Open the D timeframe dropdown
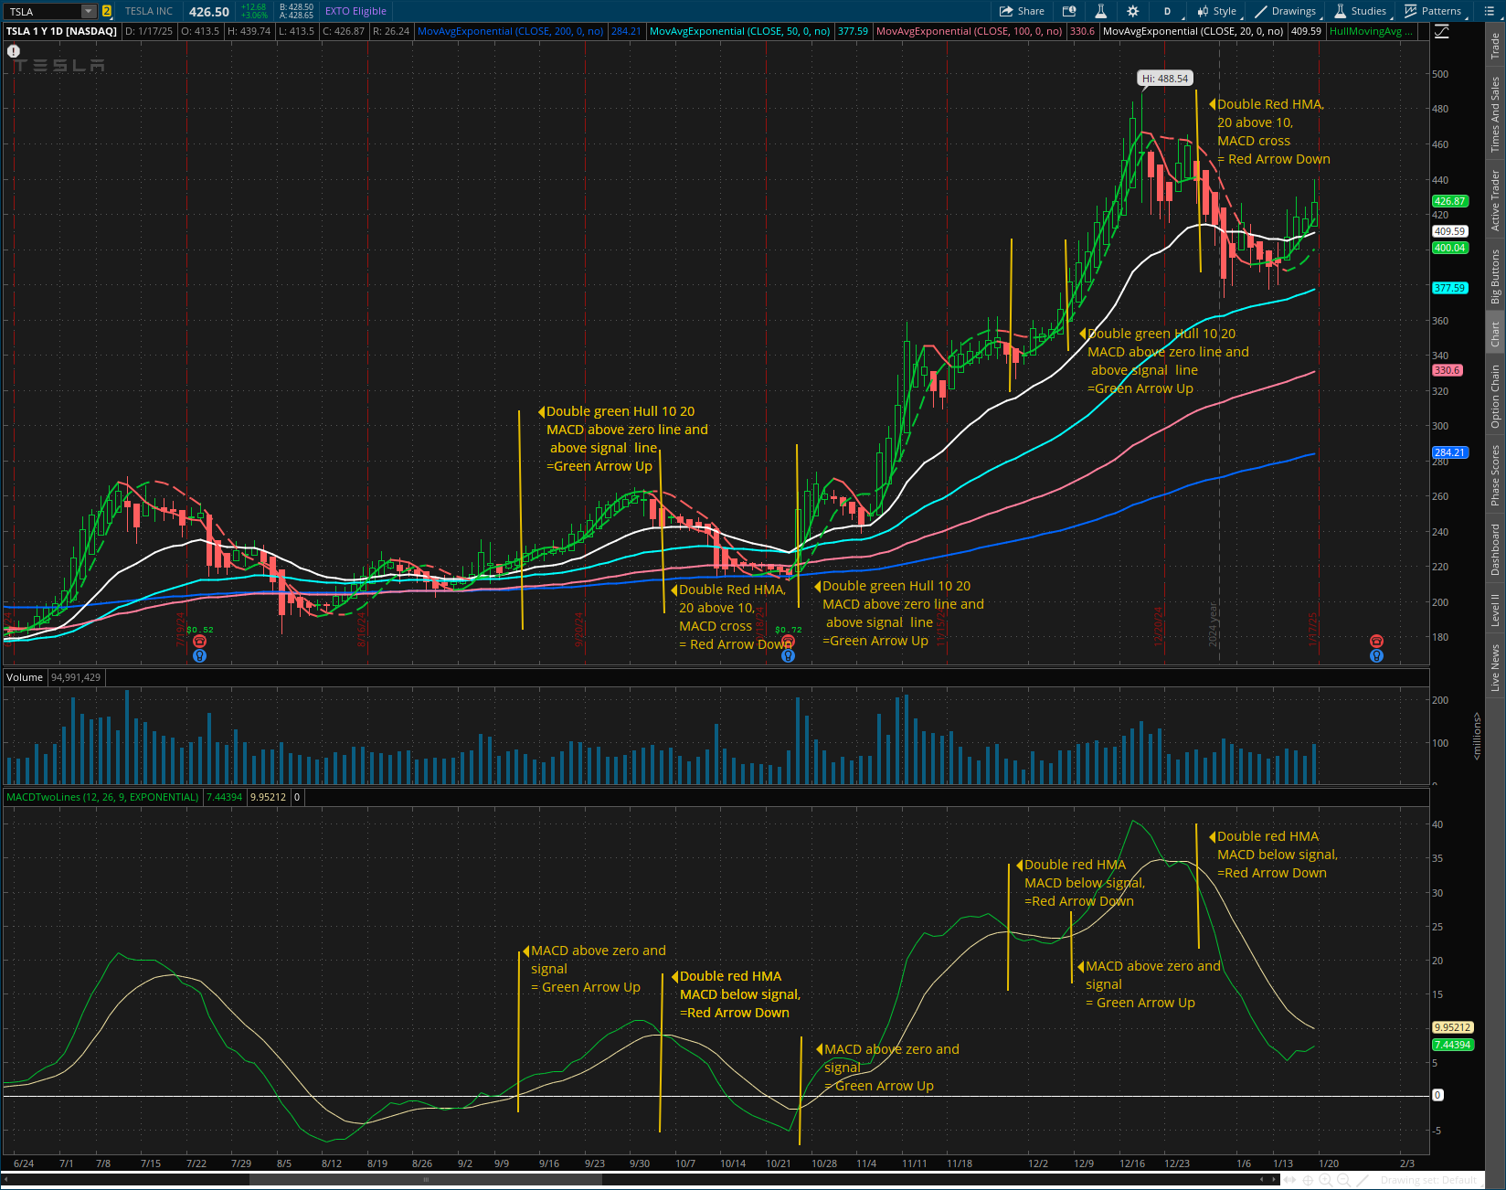 point(1167,11)
